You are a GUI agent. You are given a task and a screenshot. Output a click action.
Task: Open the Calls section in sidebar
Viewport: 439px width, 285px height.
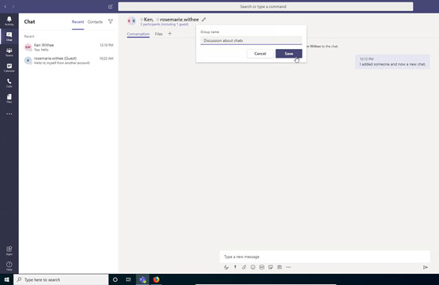(x=9, y=83)
